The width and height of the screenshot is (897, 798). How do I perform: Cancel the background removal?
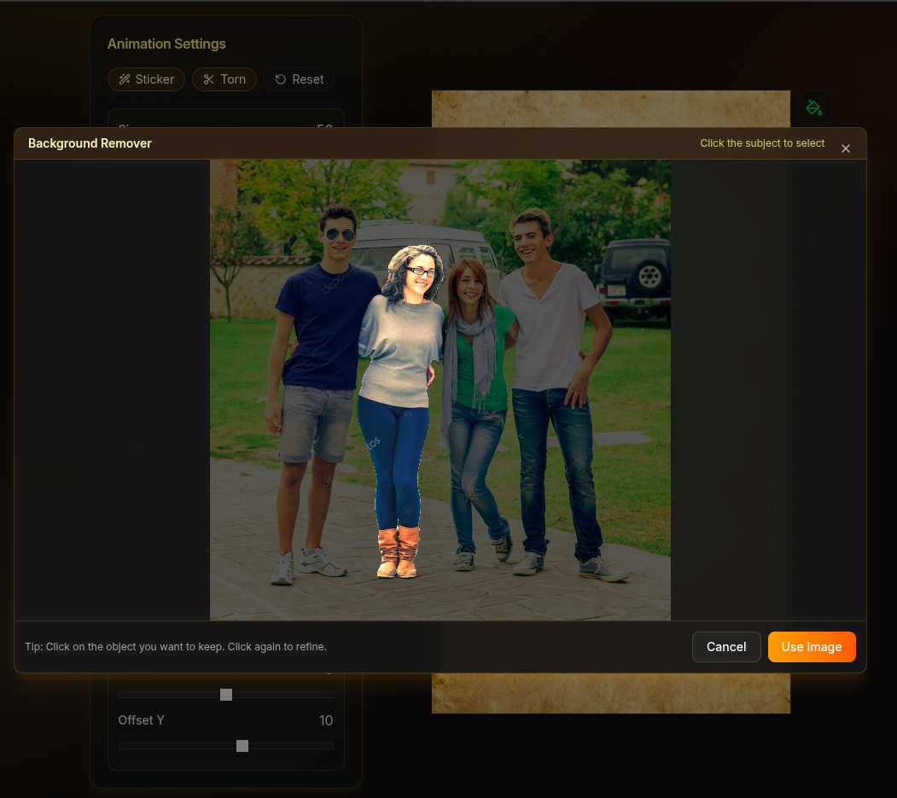[x=725, y=647]
